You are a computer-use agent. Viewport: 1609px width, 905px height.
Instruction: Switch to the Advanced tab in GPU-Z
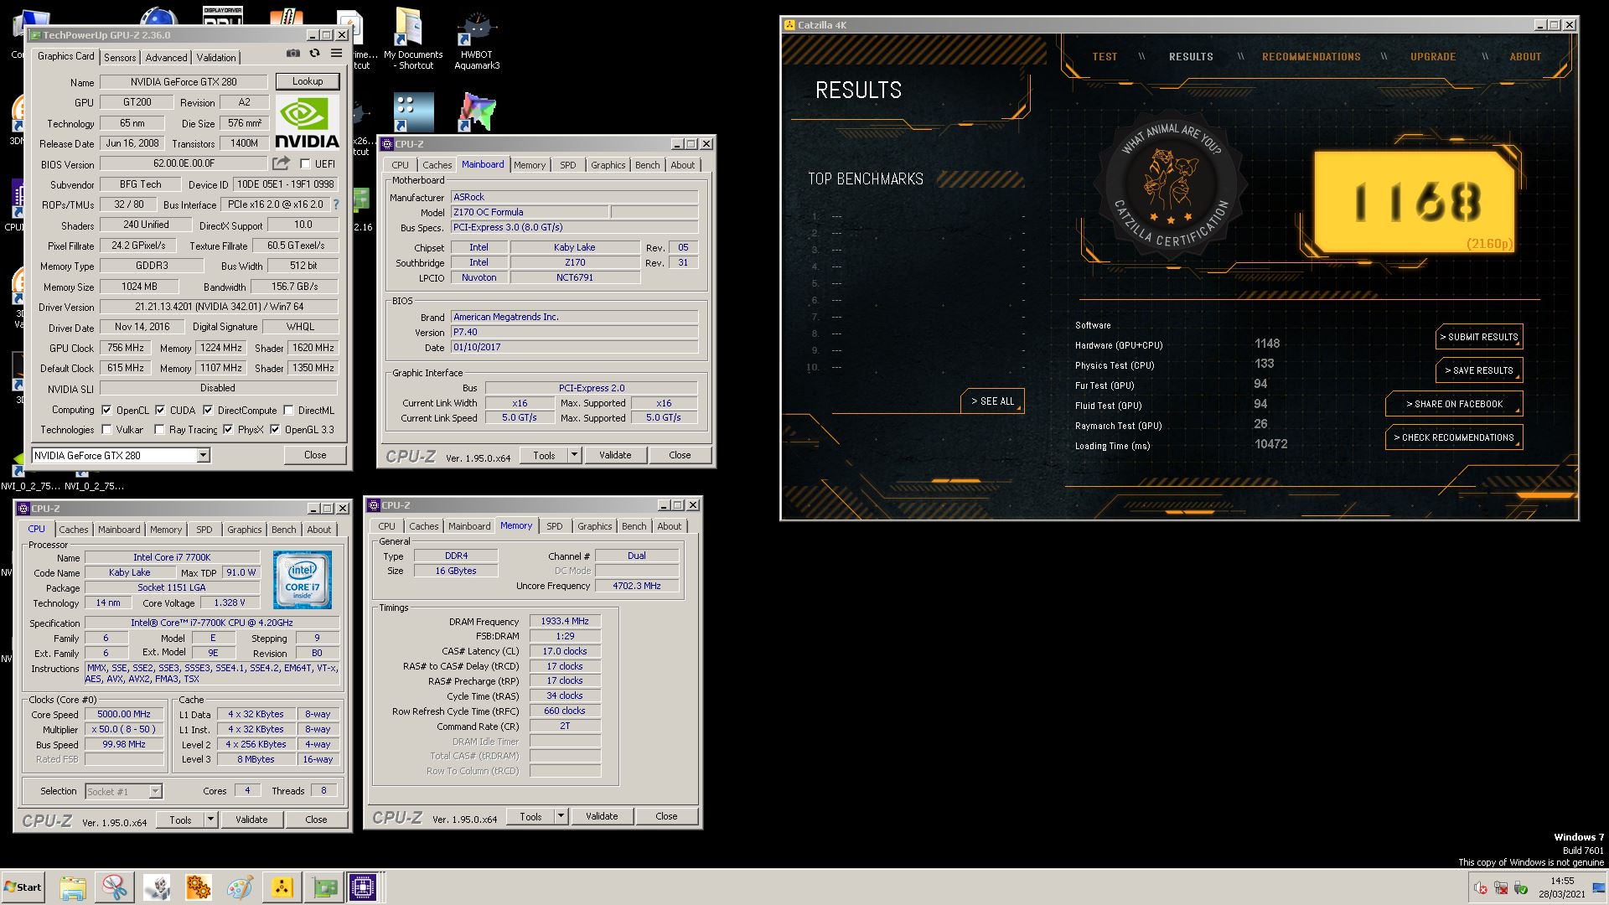click(x=166, y=58)
